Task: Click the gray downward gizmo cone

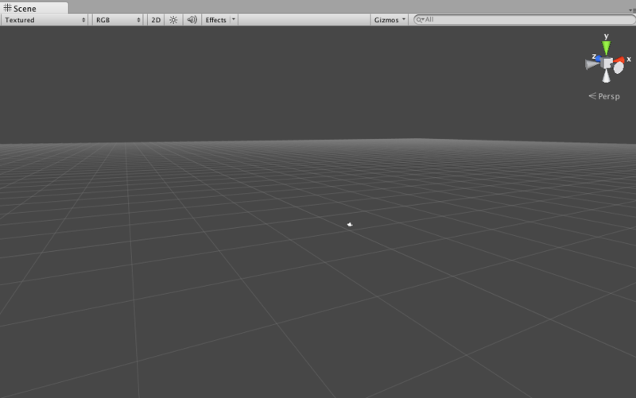Action: (606, 76)
